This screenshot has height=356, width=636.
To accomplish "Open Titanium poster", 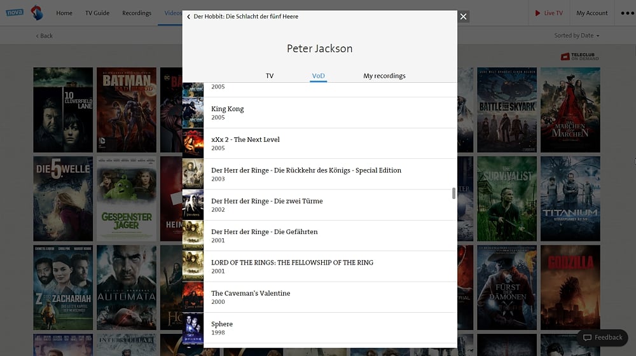I will pyautogui.click(x=570, y=199).
